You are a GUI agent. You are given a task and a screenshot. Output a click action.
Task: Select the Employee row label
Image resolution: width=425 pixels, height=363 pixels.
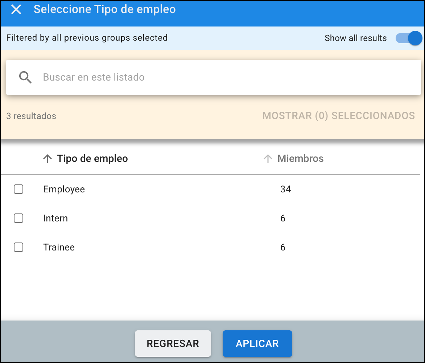pyautogui.click(x=64, y=189)
